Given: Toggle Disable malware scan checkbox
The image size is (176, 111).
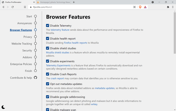Looking at the screenshot, I should (x=48, y=110).
